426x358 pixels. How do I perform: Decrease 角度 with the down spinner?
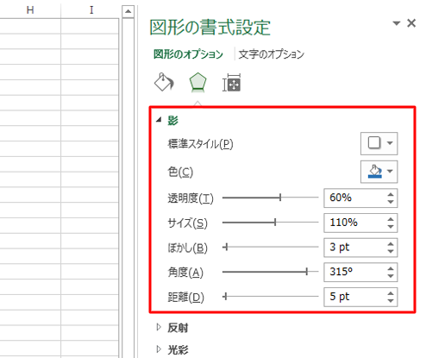(391, 276)
